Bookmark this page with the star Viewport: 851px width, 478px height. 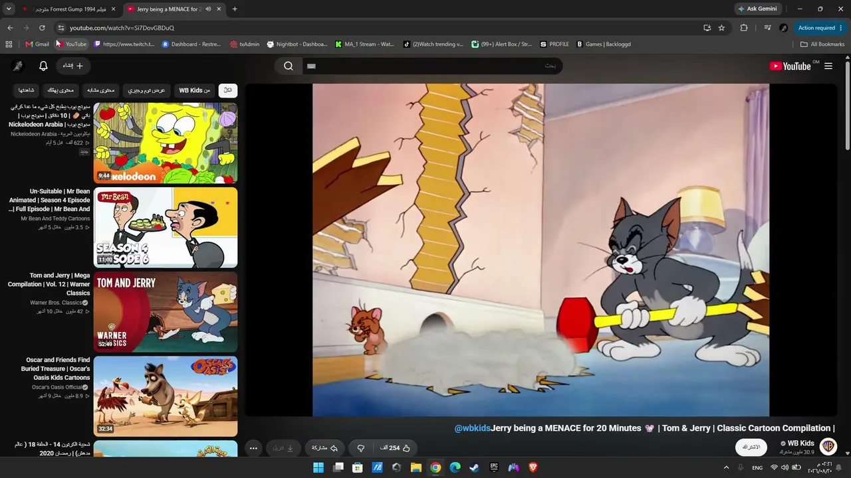[721, 28]
